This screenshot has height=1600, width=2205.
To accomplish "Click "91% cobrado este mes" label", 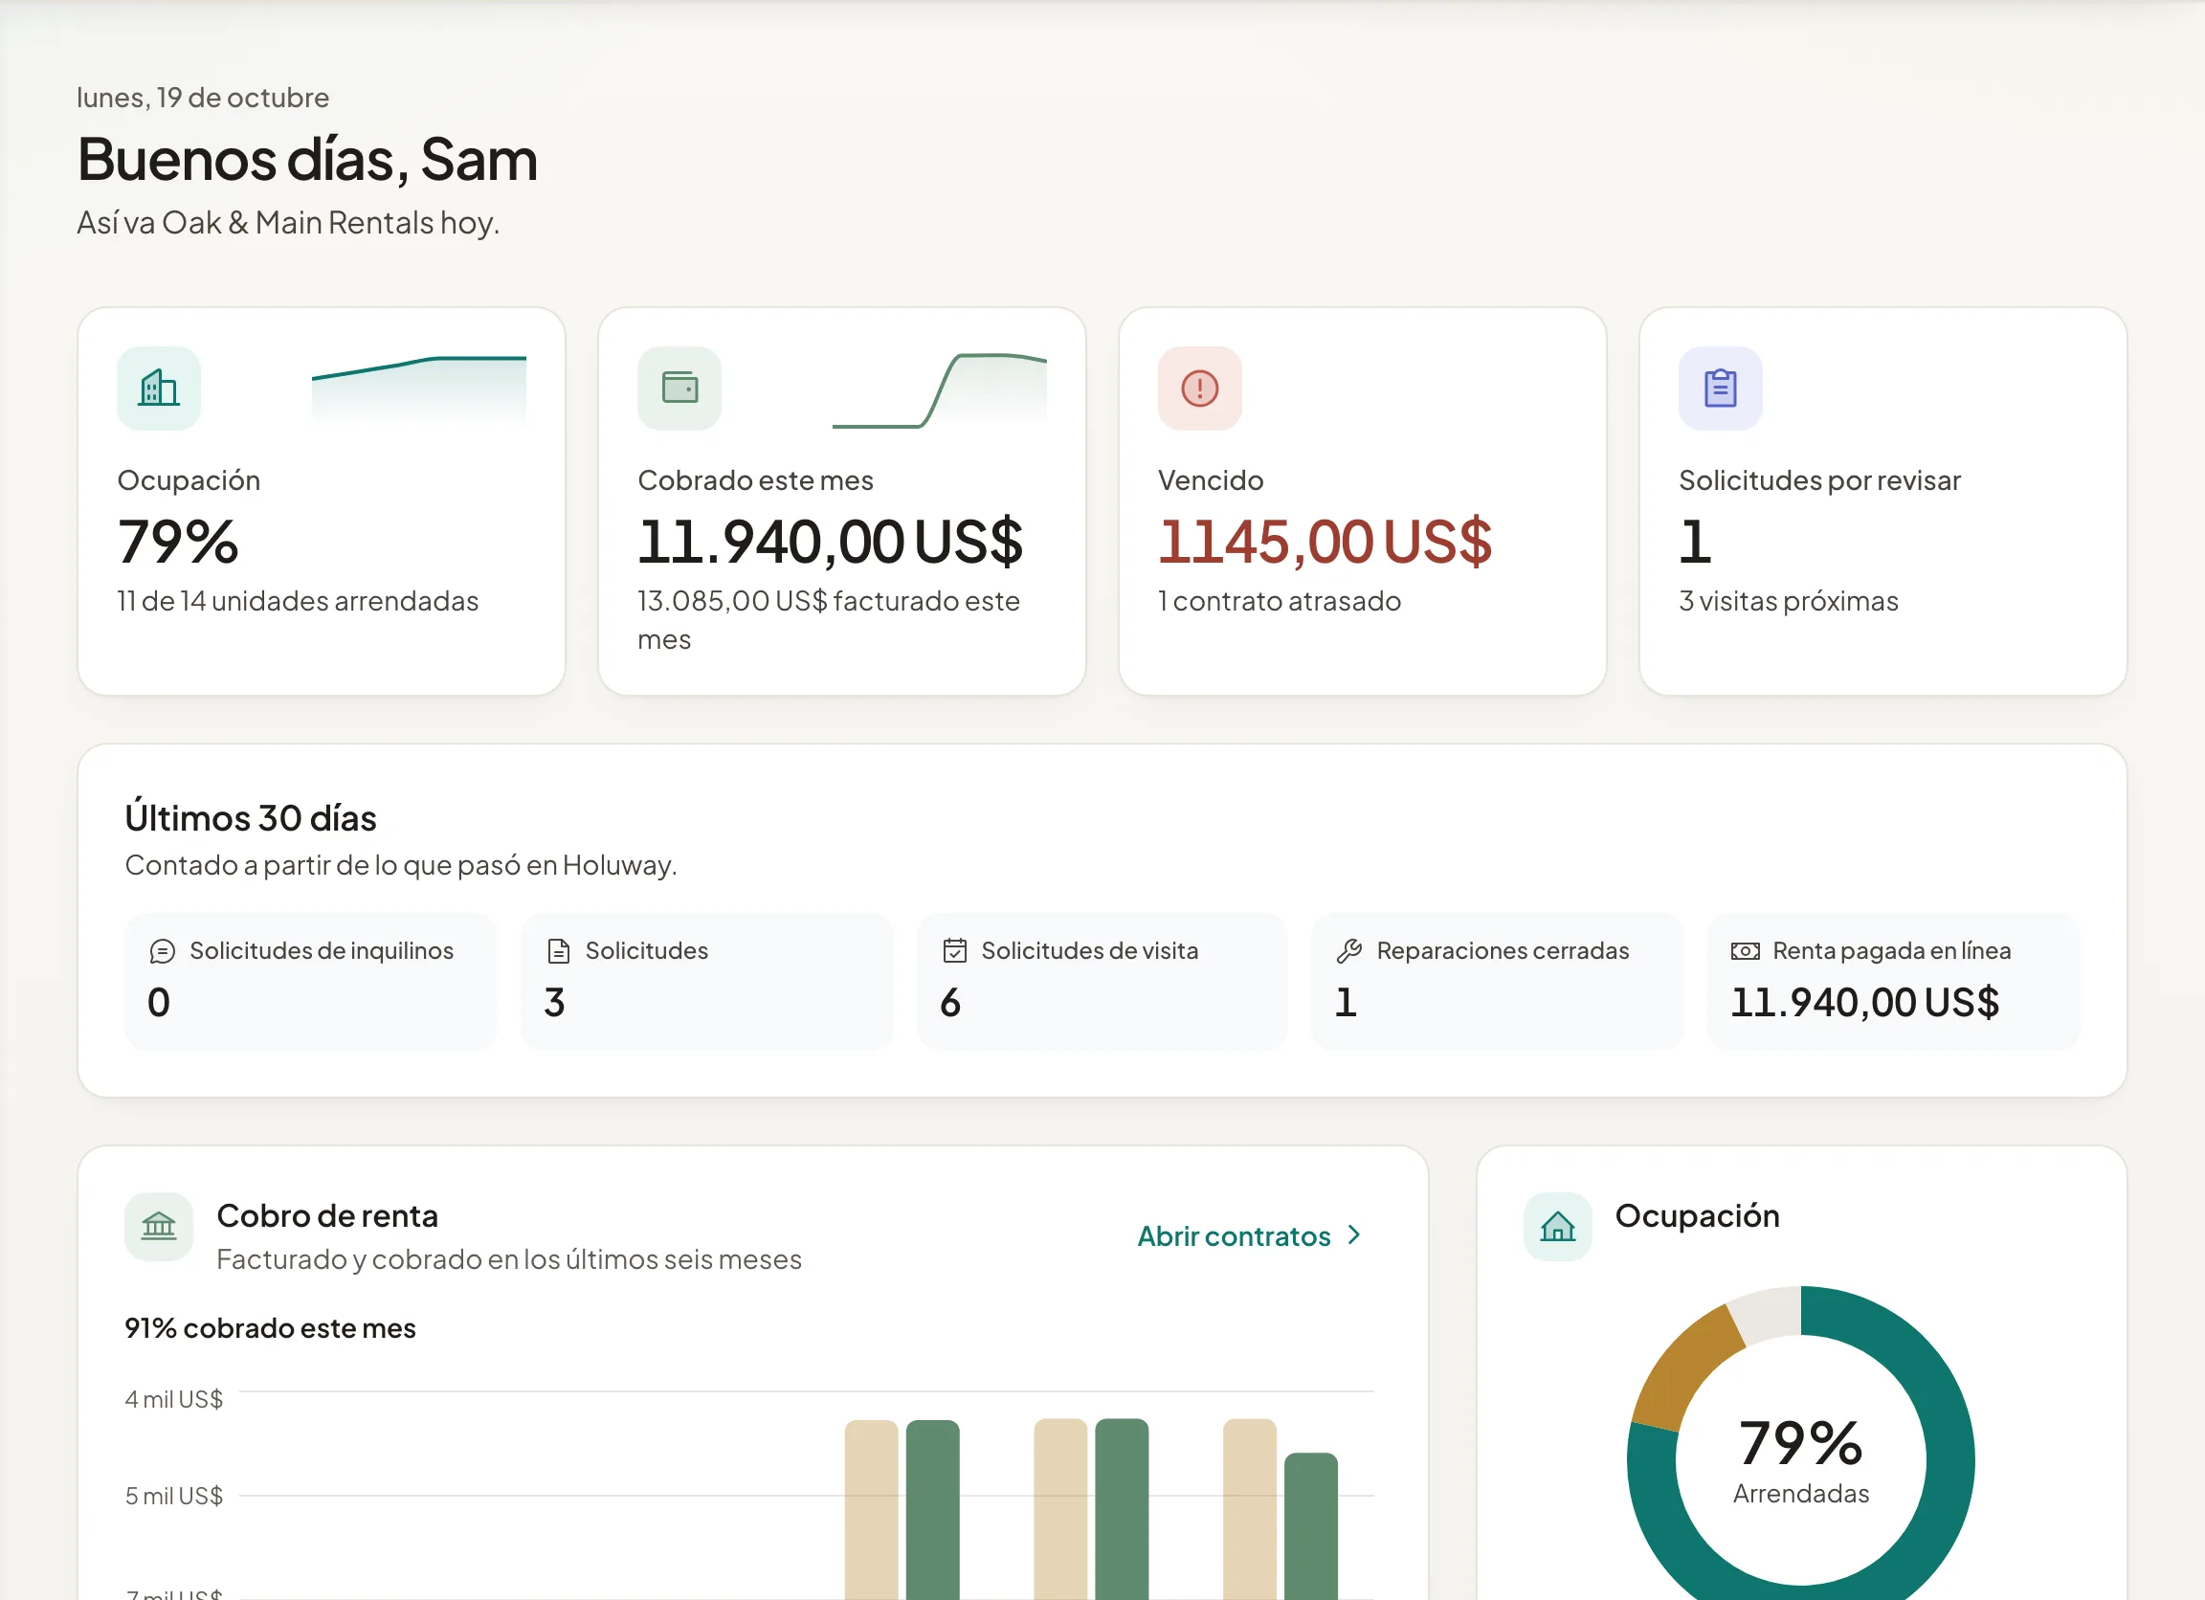I will coord(270,1328).
